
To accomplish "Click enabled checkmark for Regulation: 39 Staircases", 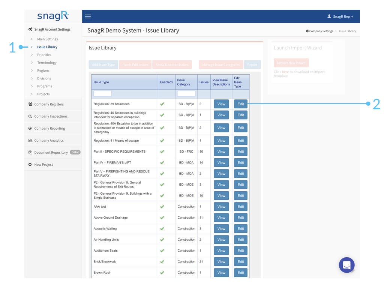I will 162,104.
